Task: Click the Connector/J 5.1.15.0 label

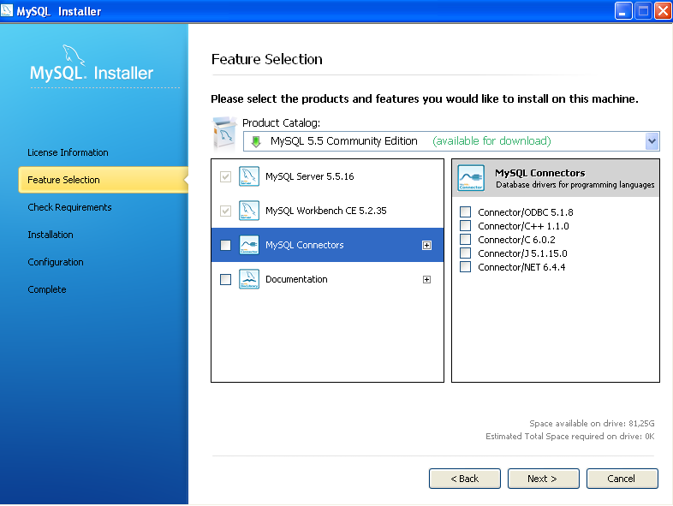Action: [x=522, y=253]
